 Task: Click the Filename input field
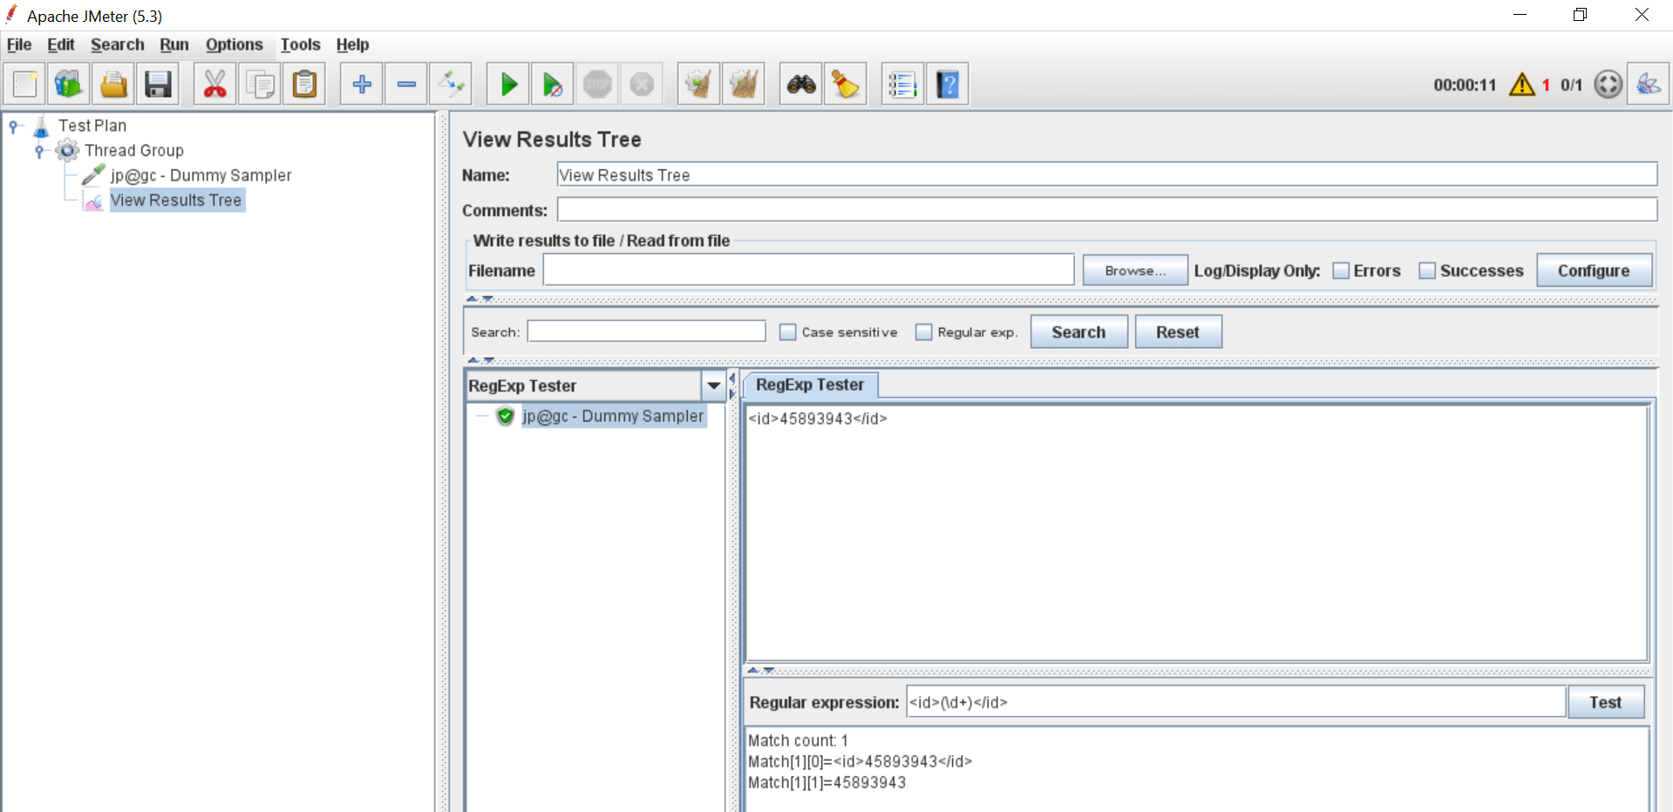[x=808, y=270]
